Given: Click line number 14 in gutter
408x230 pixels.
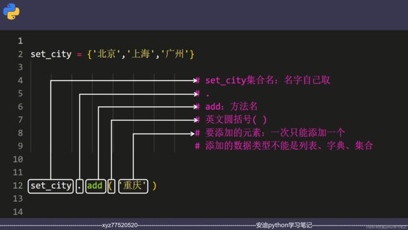Looking at the screenshot, I should (x=18, y=212).
